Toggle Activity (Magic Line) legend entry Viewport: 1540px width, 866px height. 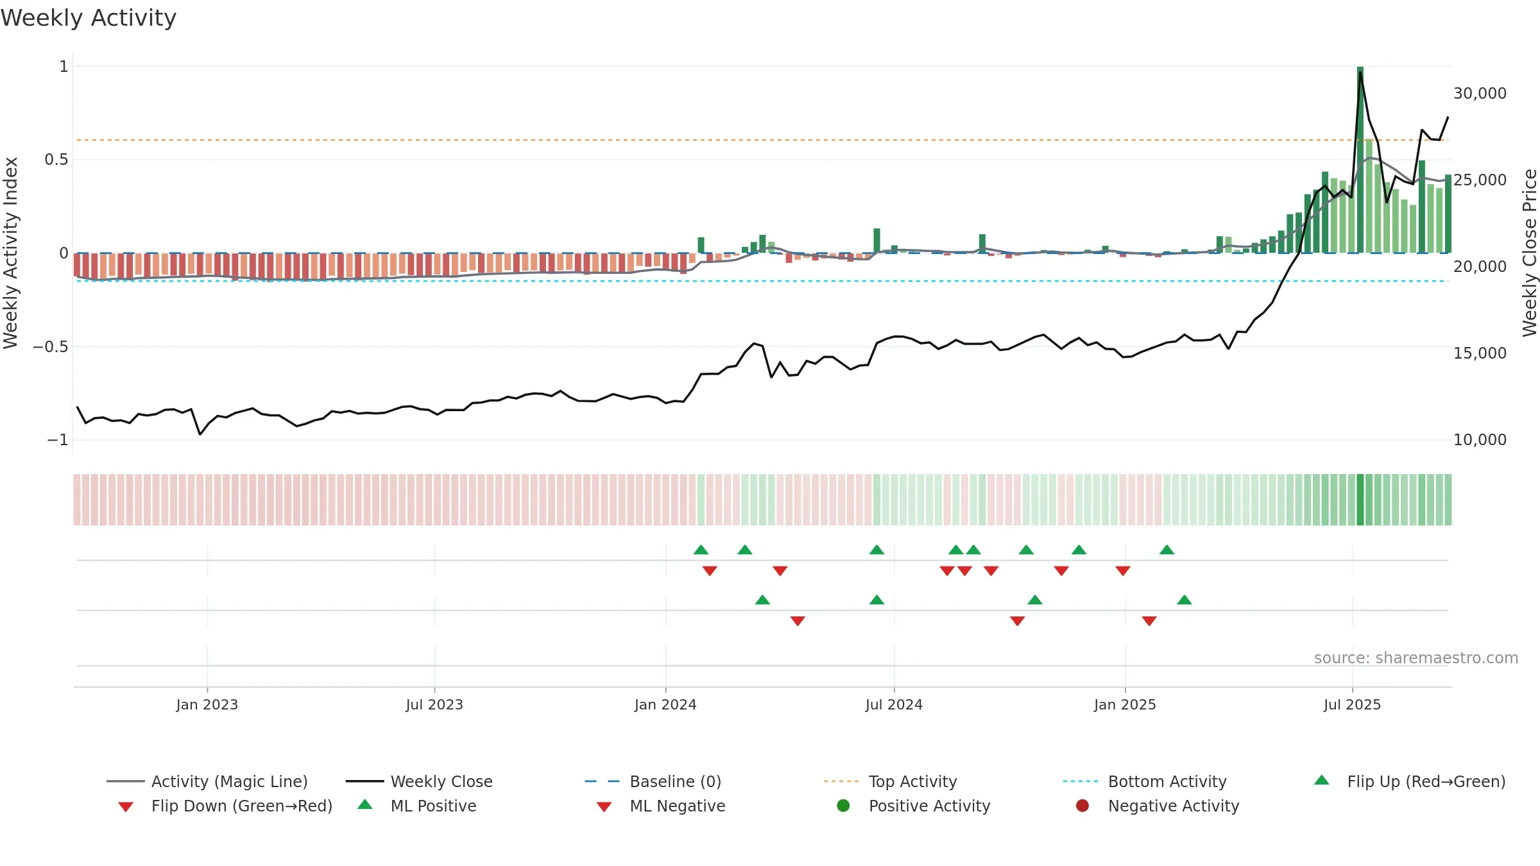click(x=207, y=781)
